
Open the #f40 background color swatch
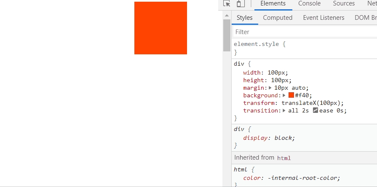pos(291,96)
